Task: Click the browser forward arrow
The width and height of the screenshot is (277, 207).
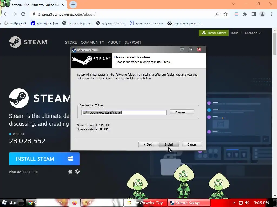Action: click(15, 14)
